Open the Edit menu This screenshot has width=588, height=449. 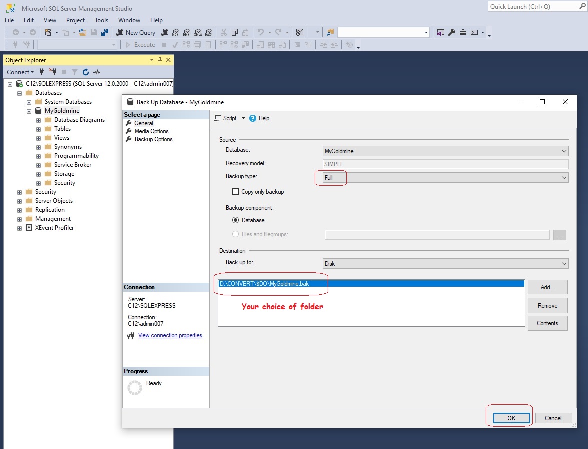click(x=29, y=20)
